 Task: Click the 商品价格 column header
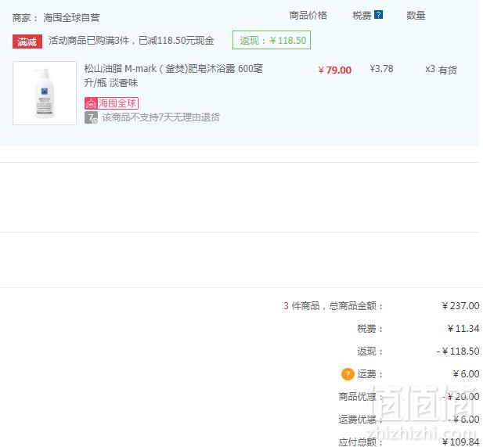click(x=308, y=15)
